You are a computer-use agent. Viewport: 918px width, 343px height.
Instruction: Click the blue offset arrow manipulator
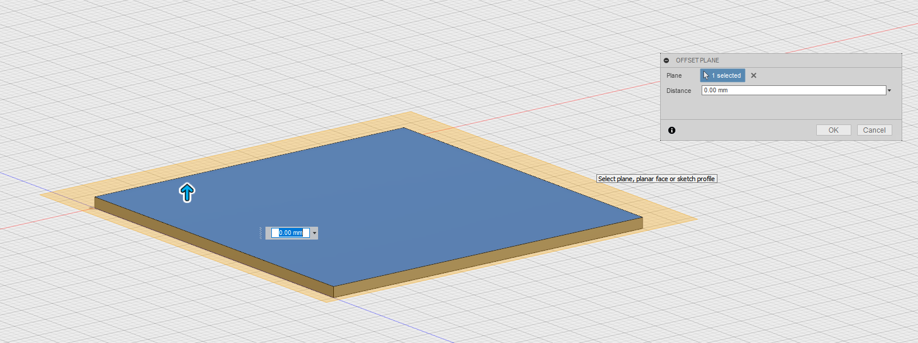click(187, 192)
